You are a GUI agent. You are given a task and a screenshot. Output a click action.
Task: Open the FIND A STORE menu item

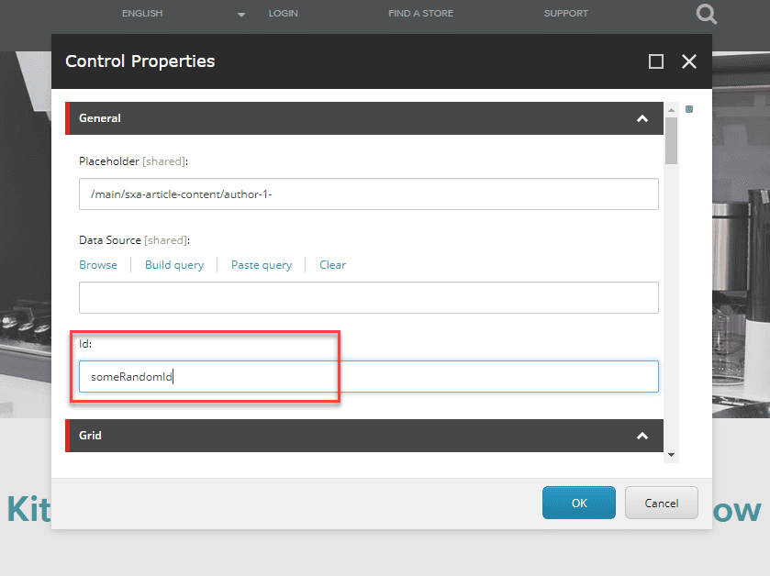pyautogui.click(x=420, y=14)
